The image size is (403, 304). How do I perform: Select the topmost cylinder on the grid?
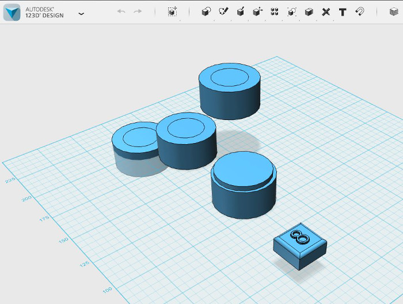point(230,91)
